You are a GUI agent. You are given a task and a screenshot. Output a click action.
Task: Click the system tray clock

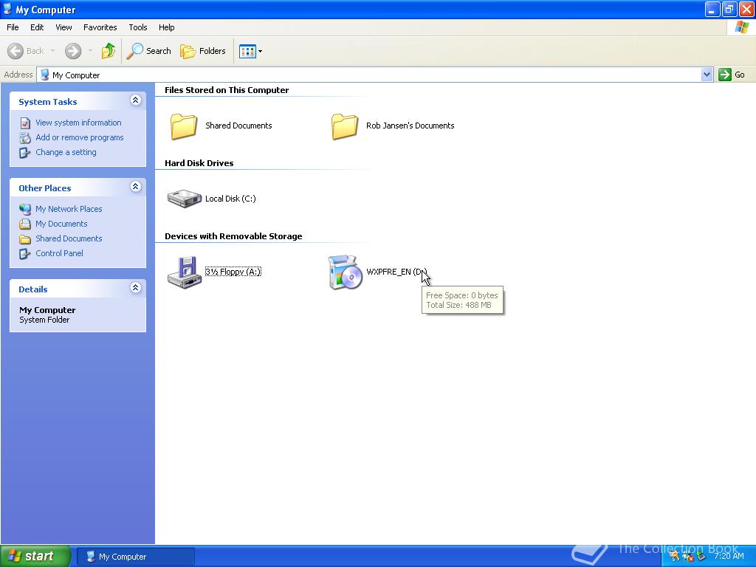729,556
